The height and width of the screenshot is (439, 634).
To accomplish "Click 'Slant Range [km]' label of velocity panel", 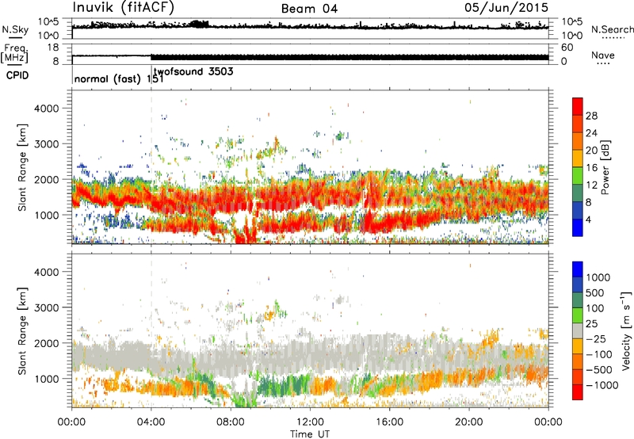I will click(x=23, y=330).
